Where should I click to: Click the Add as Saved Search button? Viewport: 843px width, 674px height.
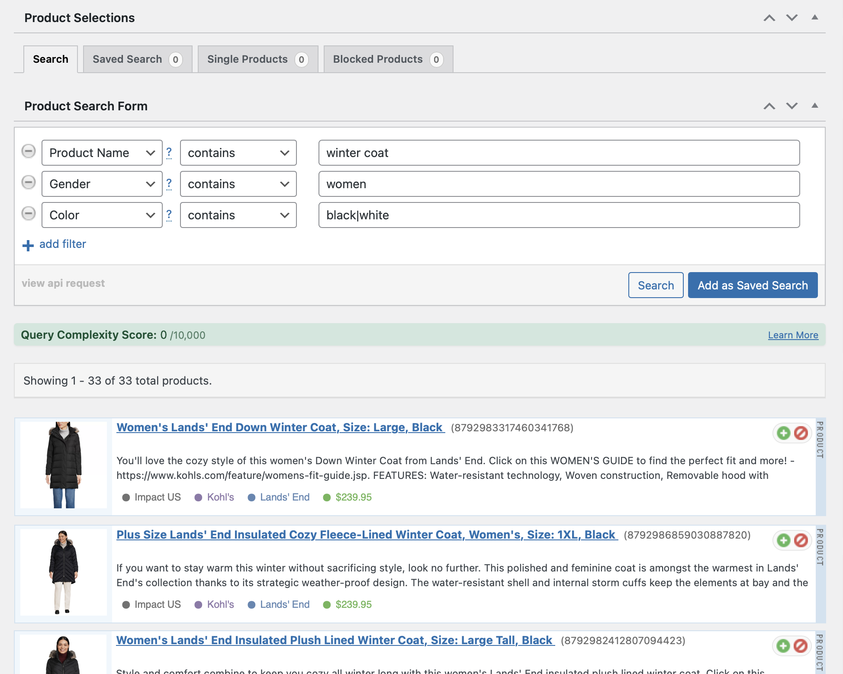click(x=753, y=285)
